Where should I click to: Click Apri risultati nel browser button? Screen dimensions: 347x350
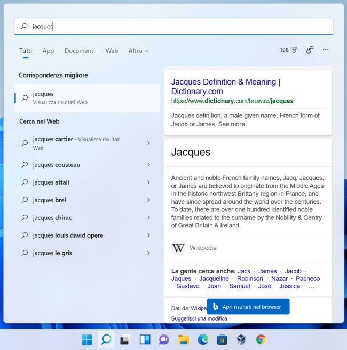(x=248, y=307)
